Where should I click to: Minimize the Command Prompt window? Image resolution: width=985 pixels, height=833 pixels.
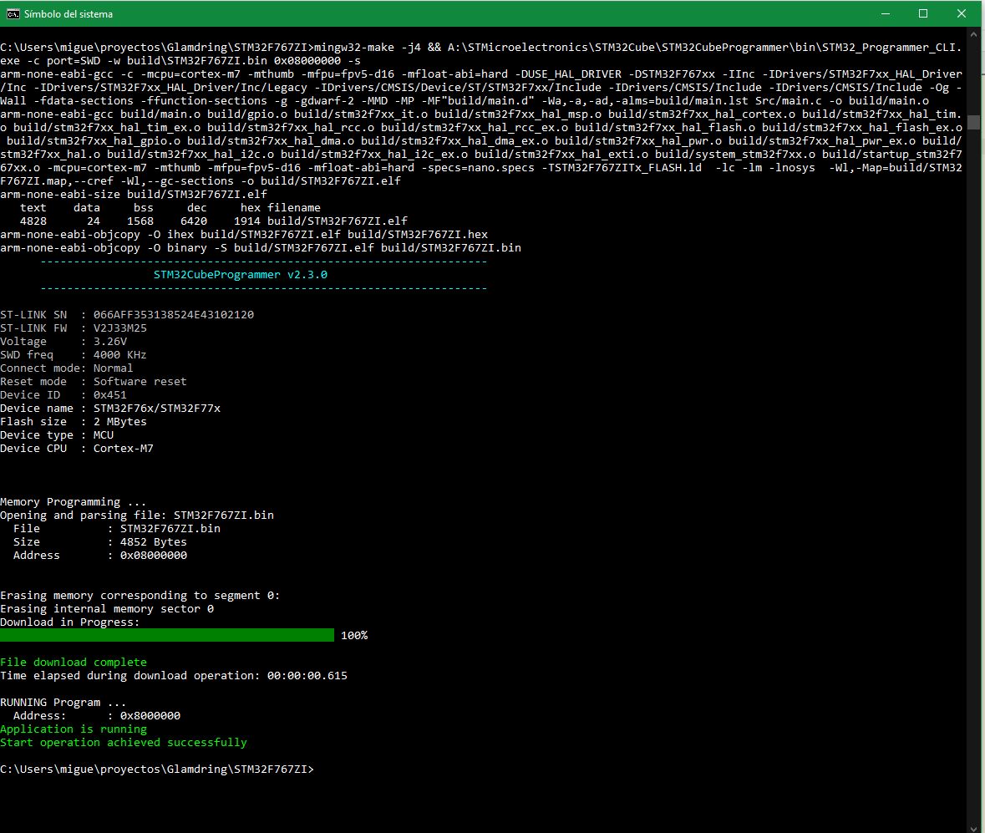[x=884, y=13]
